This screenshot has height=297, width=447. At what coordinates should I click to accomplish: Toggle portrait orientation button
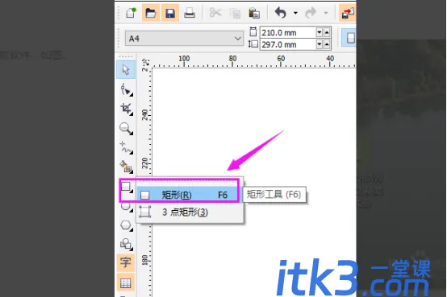click(350, 38)
